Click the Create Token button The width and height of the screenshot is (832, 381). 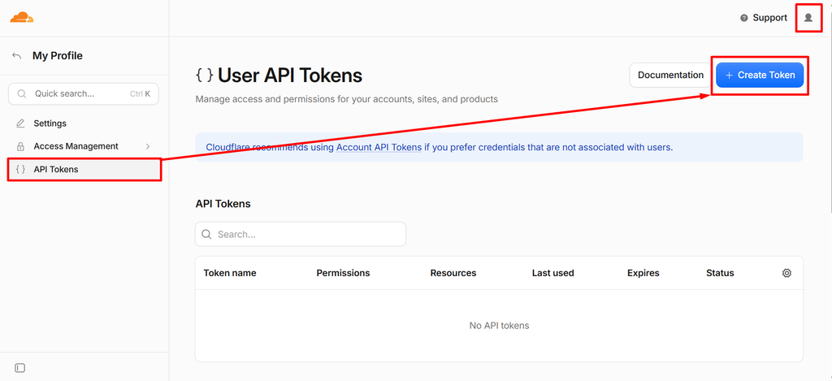[x=760, y=75]
